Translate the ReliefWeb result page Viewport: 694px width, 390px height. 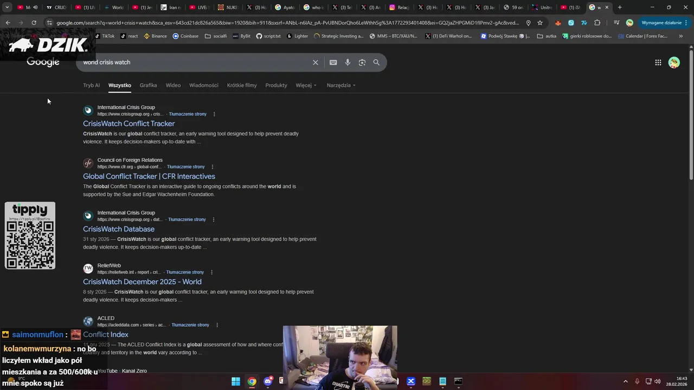point(185,272)
